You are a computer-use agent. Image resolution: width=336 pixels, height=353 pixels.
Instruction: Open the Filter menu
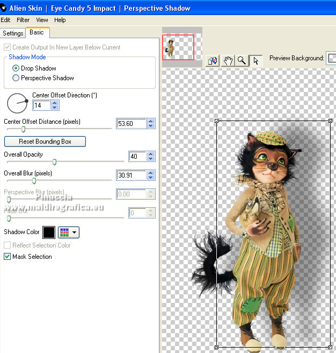23,20
